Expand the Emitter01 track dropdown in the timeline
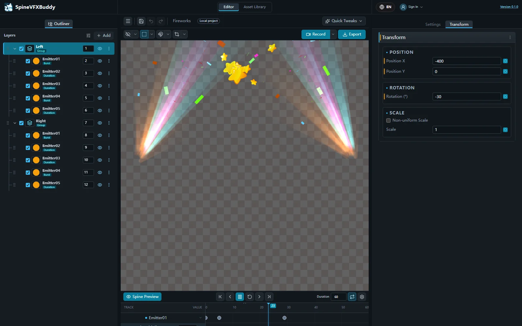The image size is (522, 326). point(200,318)
